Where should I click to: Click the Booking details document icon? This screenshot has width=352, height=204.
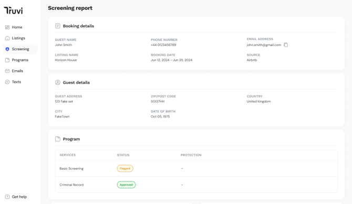click(58, 26)
